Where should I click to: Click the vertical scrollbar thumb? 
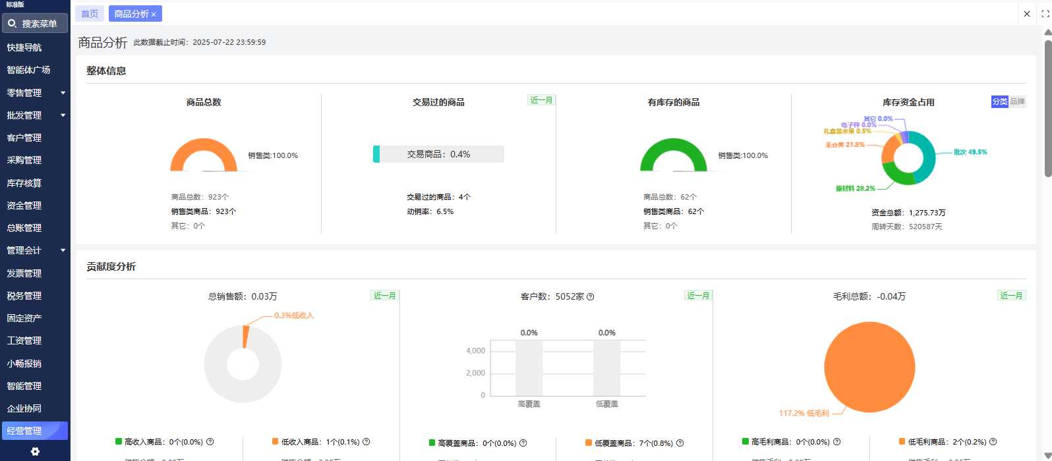pyautogui.click(x=1048, y=109)
